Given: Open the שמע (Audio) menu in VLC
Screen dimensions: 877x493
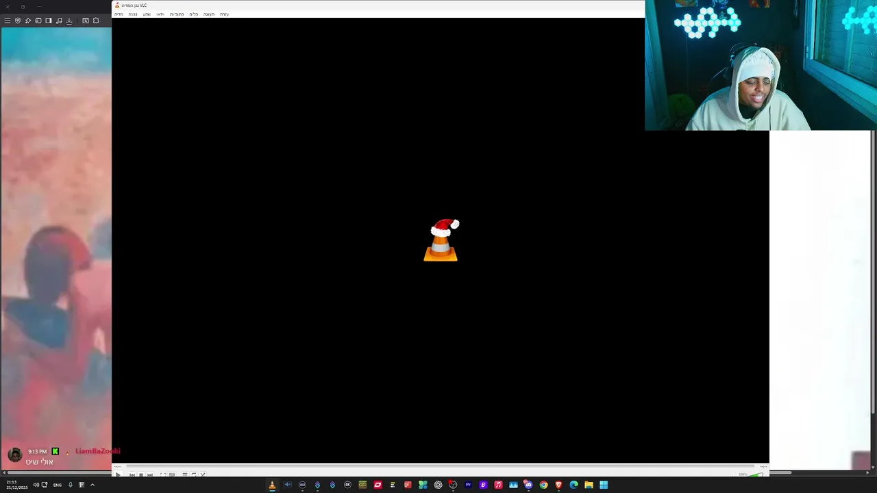Looking at the screenshot, I should pyautogui.click(x=147, y=14).
